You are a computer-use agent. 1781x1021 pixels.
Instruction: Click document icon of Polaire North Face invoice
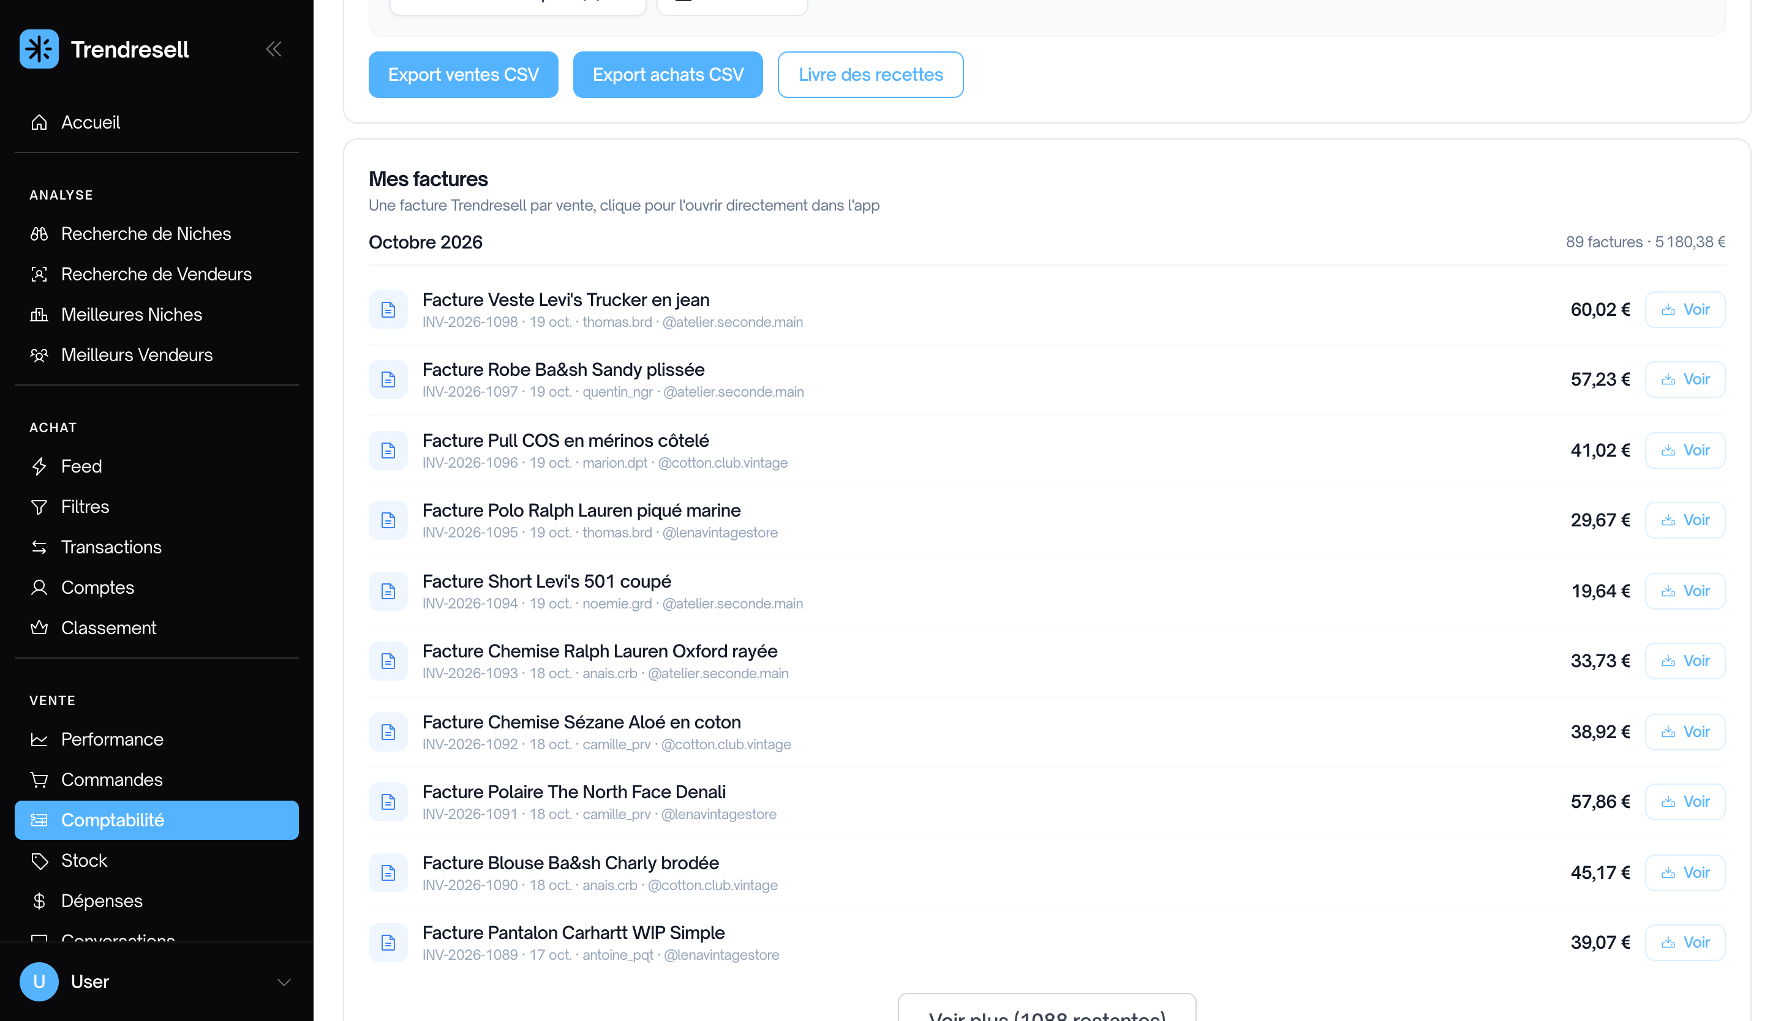tap(388, 801)
